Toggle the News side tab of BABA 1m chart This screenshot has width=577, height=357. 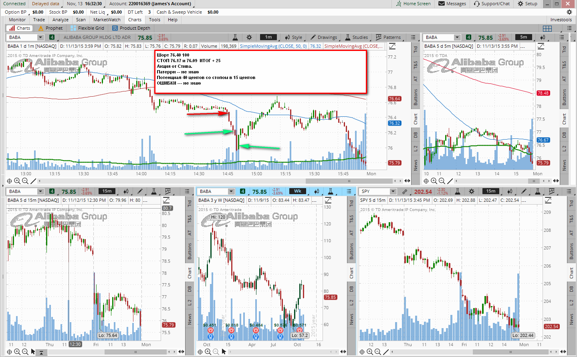(416, 164)
